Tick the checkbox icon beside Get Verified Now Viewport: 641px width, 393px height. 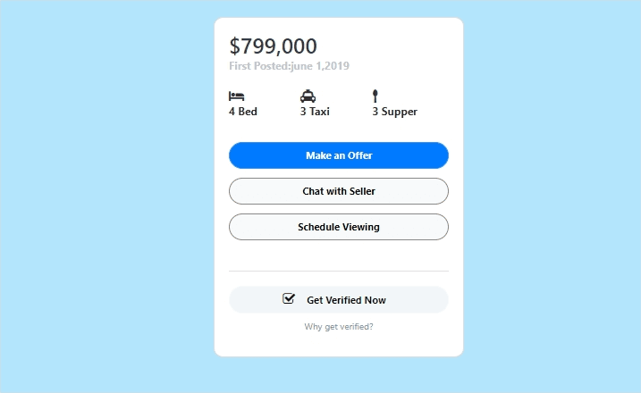coord(289,299)
